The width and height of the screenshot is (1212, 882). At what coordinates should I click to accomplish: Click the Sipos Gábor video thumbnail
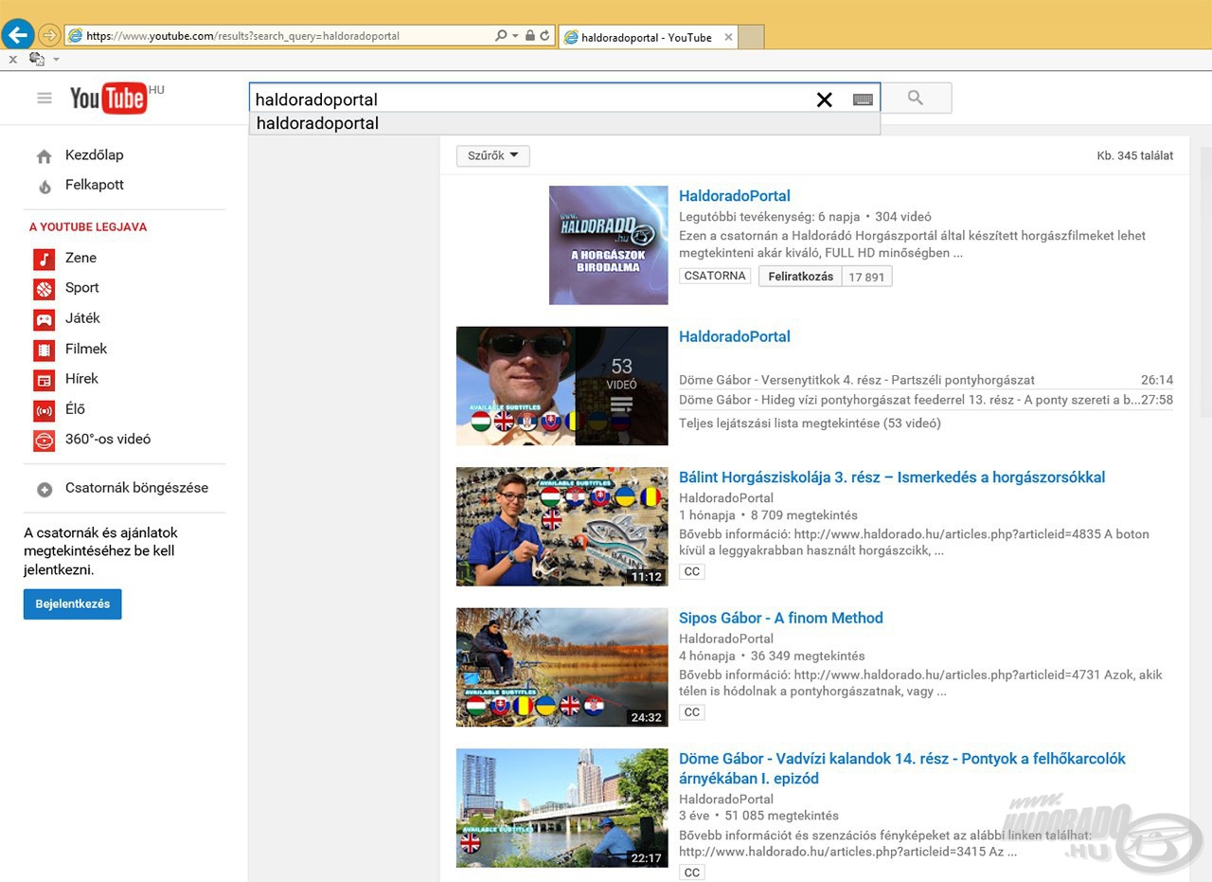562,667
